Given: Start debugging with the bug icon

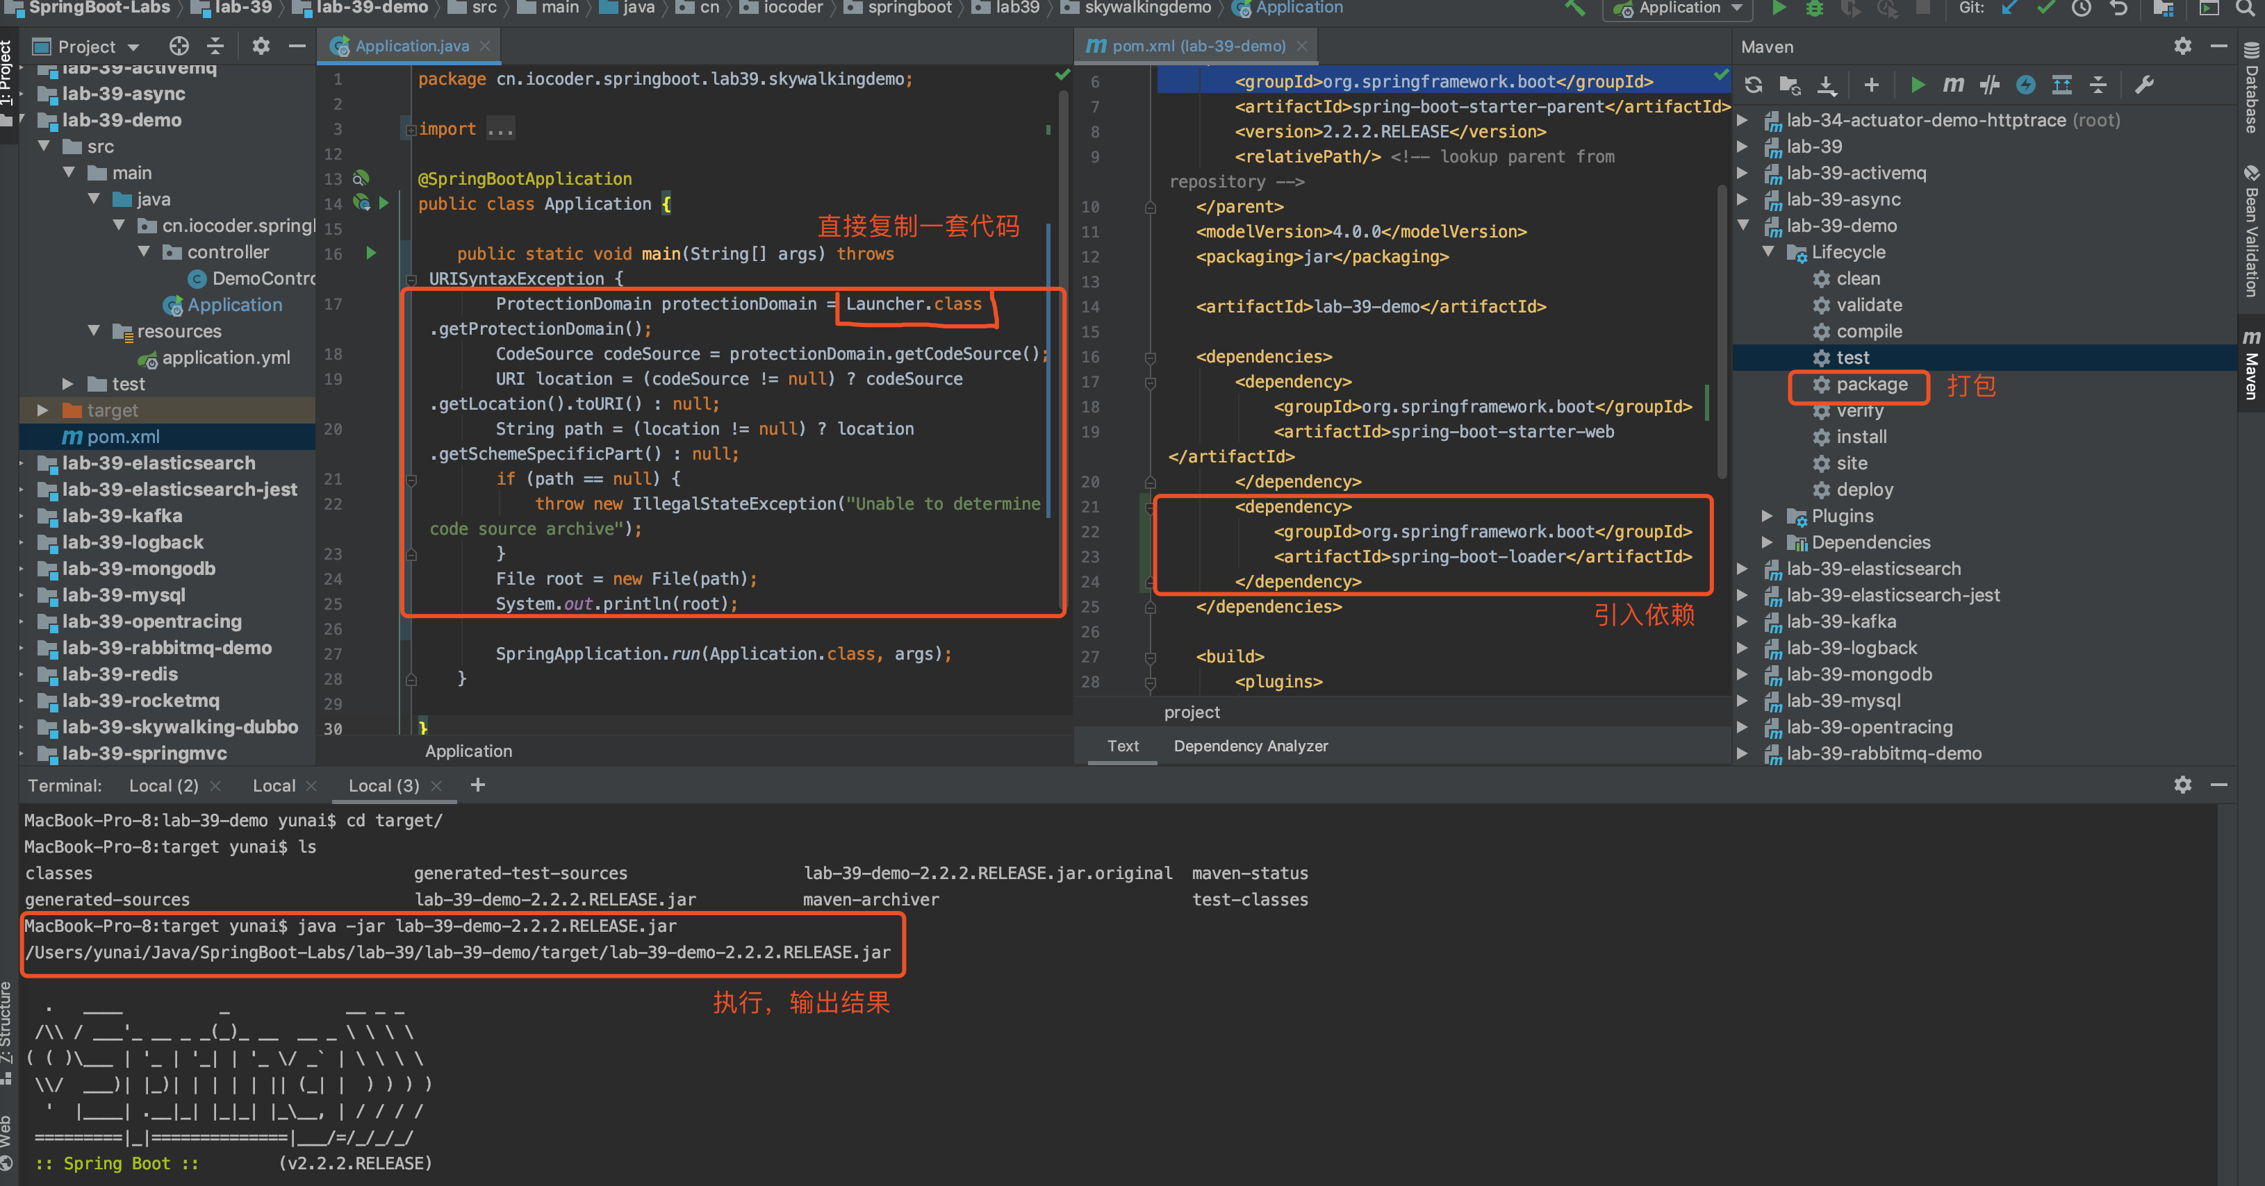Looking at the screenshot, I should (1814, 9).
